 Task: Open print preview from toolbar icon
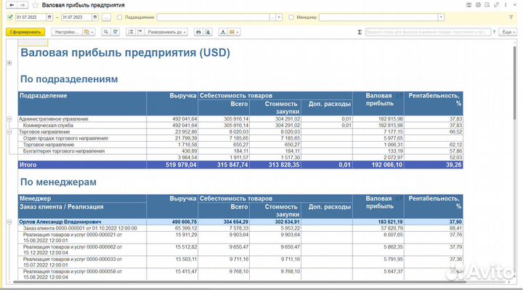(208, 32)
